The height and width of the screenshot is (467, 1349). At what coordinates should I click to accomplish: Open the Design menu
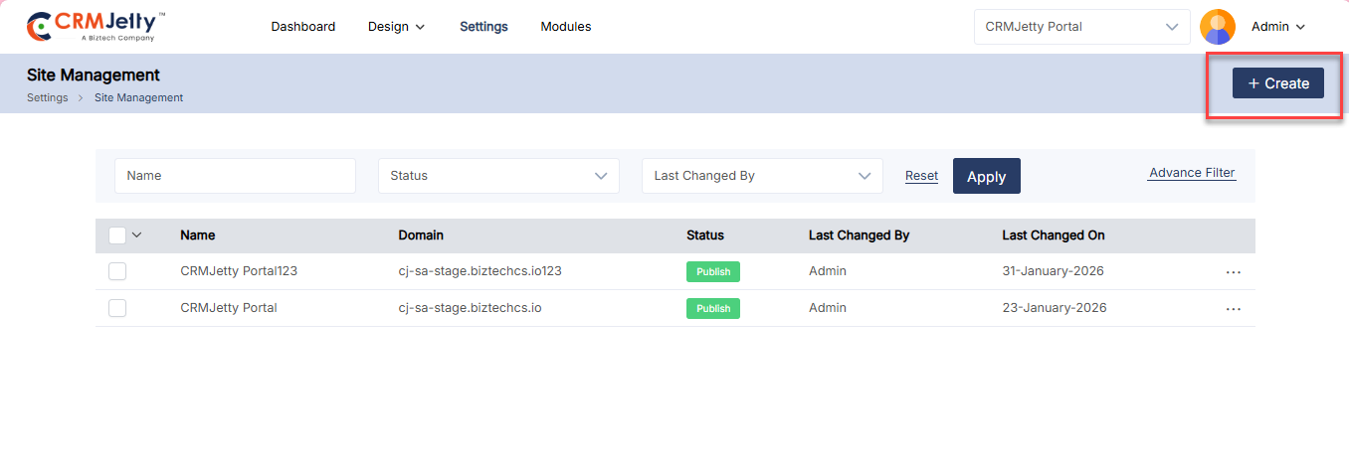(396, 27)
